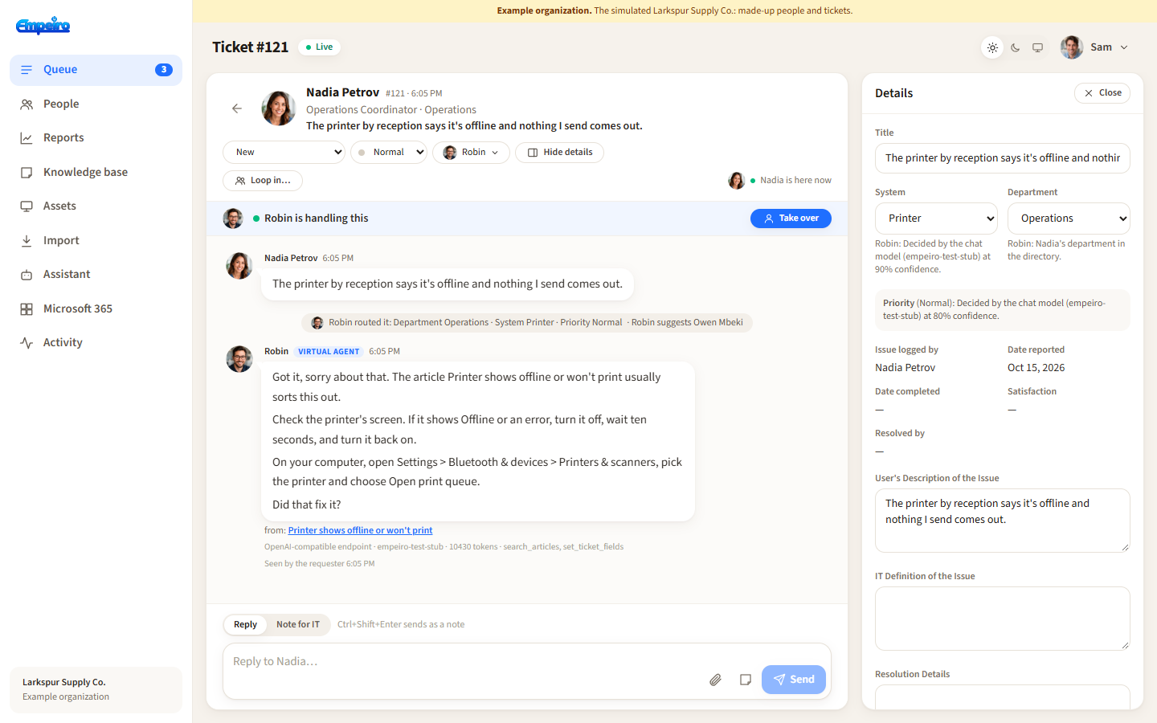Click the Larkspur Supply Co. organization card
The width and height of the screenshot is (1157, 723).
point(96,690)
